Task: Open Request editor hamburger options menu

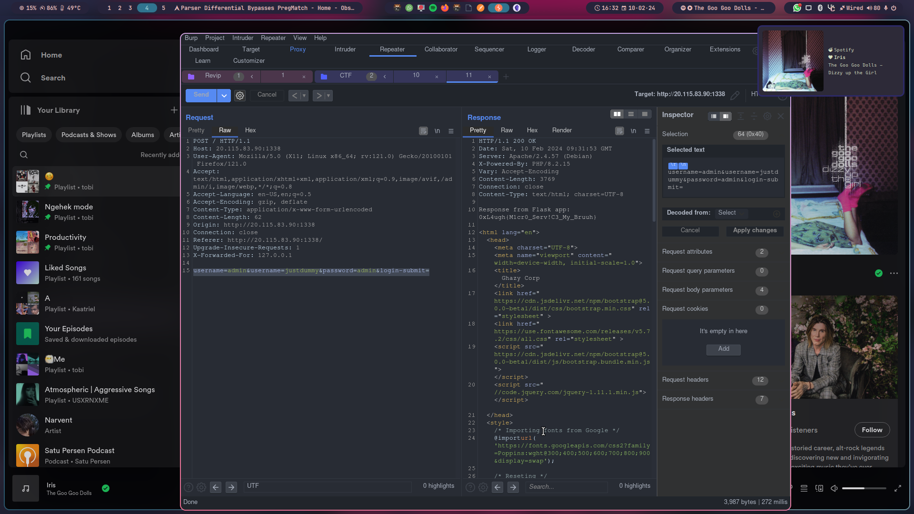Action: [x=451, y=131]
